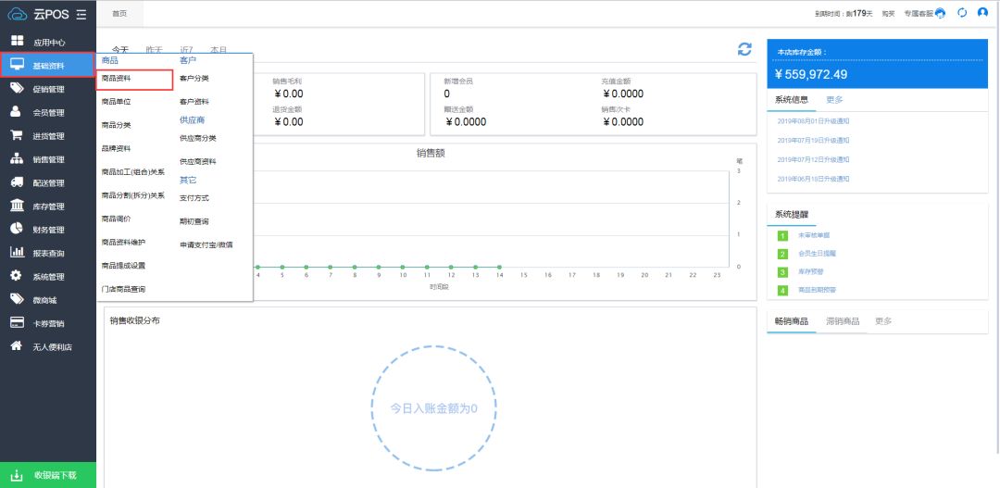Select the 本月 date range tab
This screenshot has width=1000, height=488.
pyautogui.click(x=219, y=50)
